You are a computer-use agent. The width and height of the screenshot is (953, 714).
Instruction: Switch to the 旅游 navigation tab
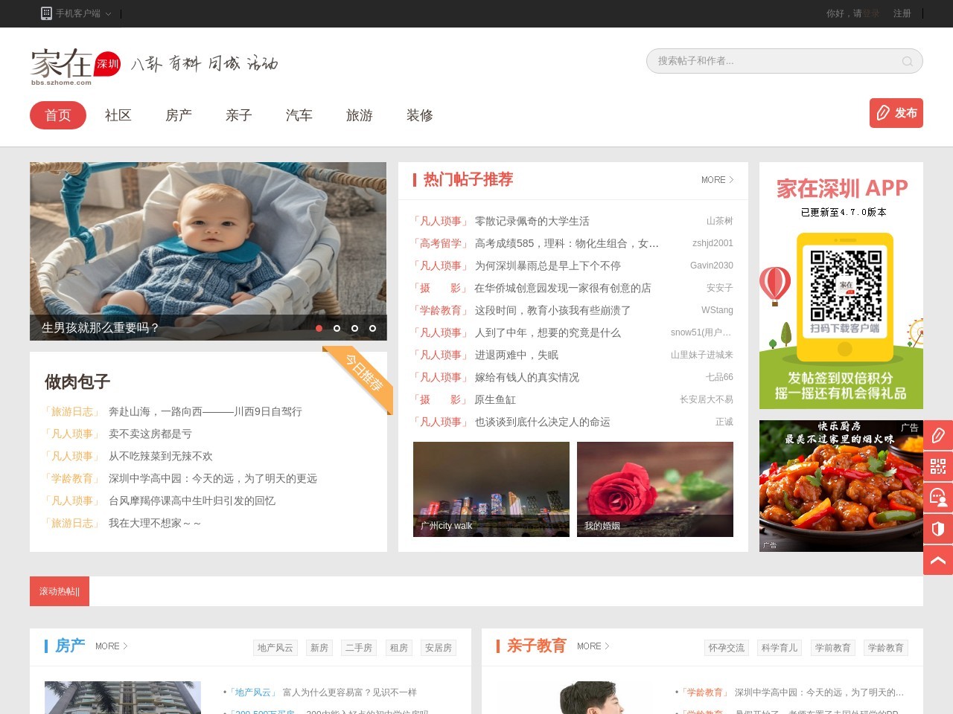click(x=360, y=115)
